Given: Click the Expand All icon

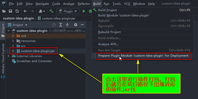Looking at the screenshot, I should [x=61, y=25].
